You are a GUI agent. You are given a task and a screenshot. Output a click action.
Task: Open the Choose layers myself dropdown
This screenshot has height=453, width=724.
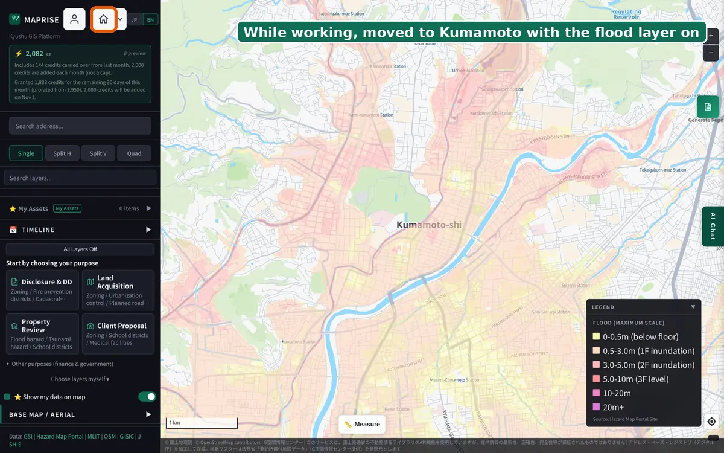80,379
